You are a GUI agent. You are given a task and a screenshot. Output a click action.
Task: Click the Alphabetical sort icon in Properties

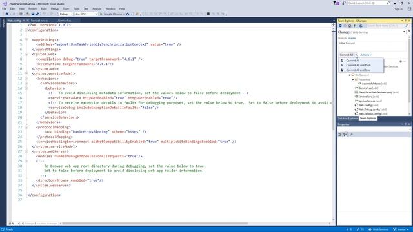[345, 135]
